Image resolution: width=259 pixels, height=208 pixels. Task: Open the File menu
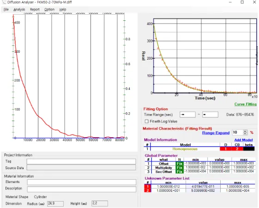6,10
